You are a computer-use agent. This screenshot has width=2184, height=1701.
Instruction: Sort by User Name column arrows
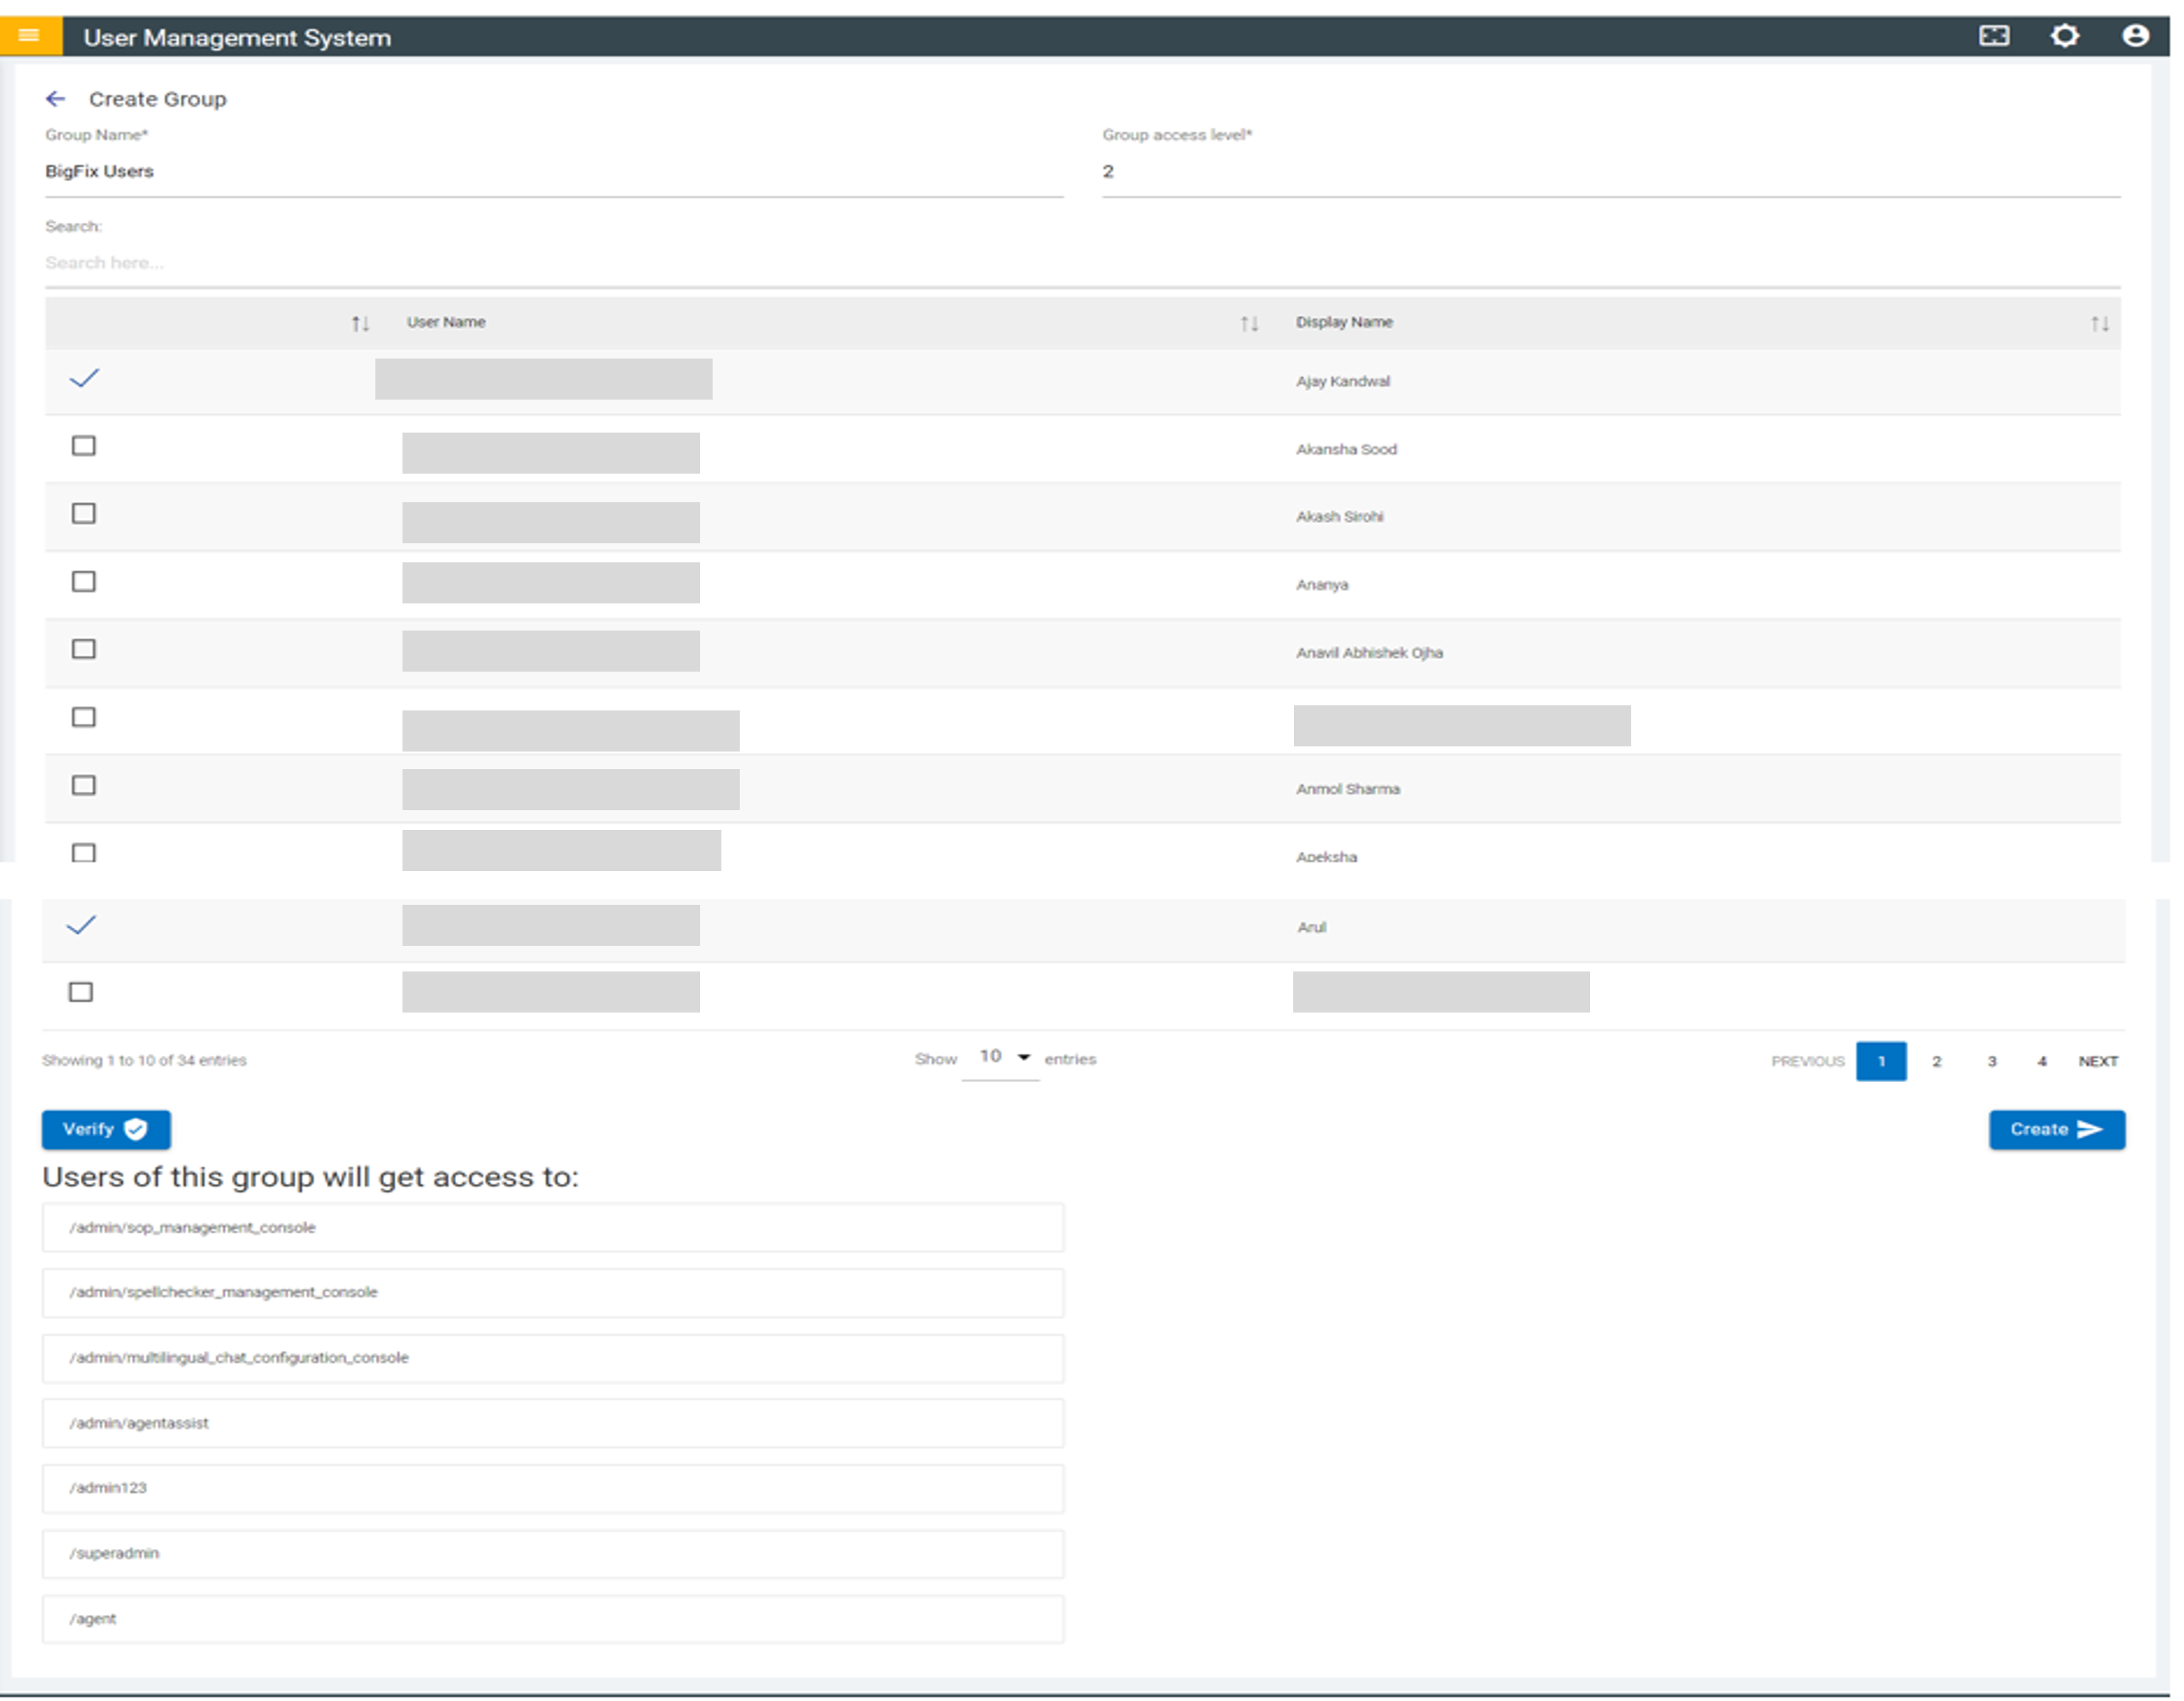pos(1249,323)
